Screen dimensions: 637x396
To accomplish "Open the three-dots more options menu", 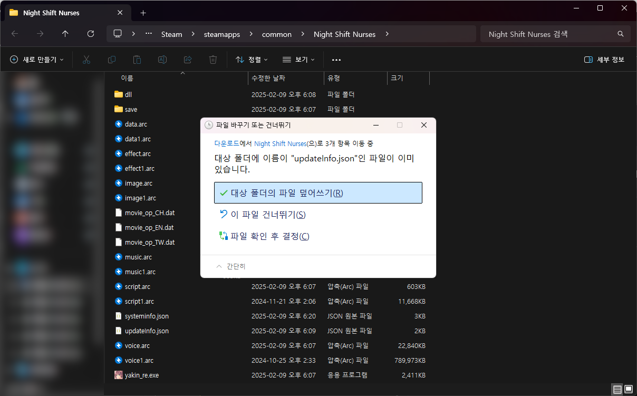I will tap(336, 60).
